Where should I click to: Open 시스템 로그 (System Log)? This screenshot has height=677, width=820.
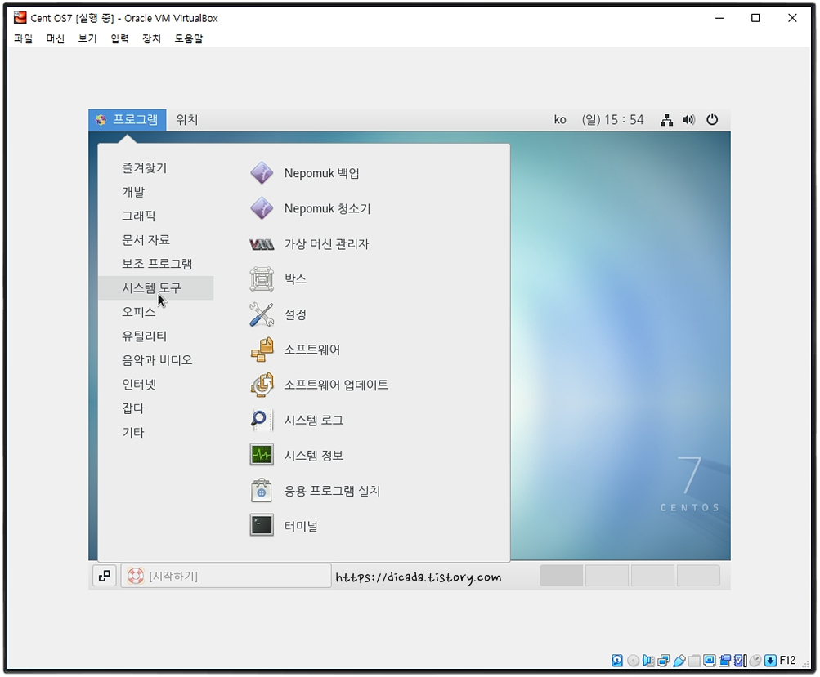[x=296, y=421]
